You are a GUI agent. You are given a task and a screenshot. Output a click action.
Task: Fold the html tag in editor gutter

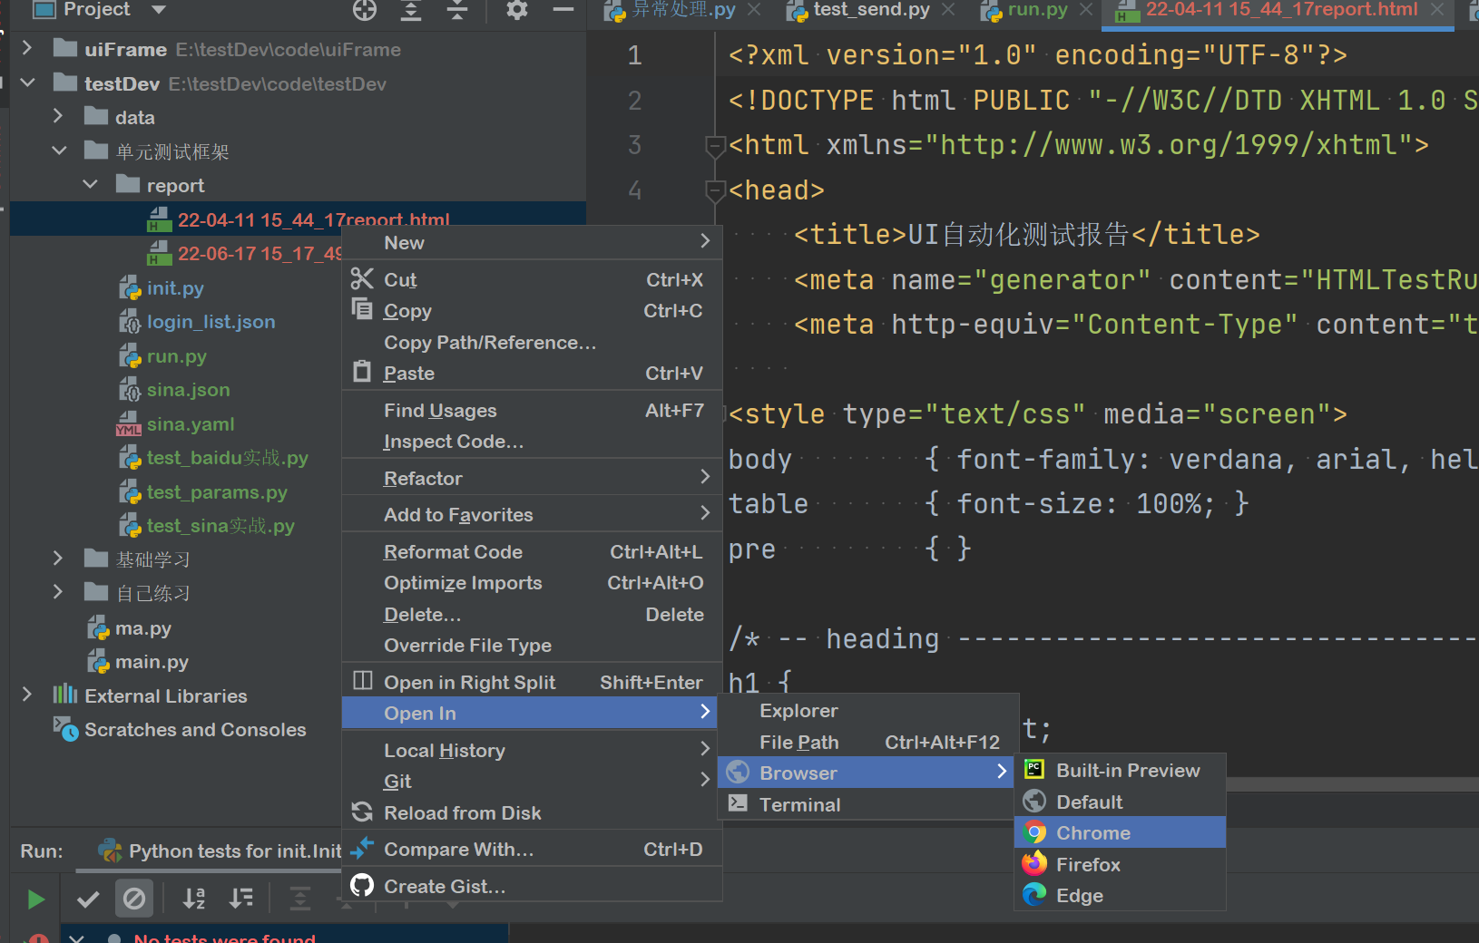pos(715,145)
